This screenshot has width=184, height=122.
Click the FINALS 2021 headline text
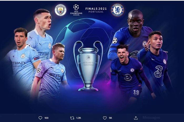click(x=96, y=9)
